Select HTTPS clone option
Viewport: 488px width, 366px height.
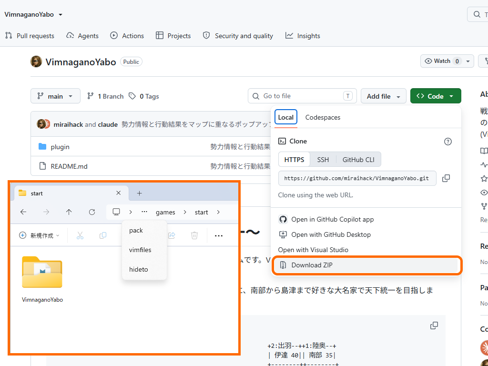coord(294,160)
